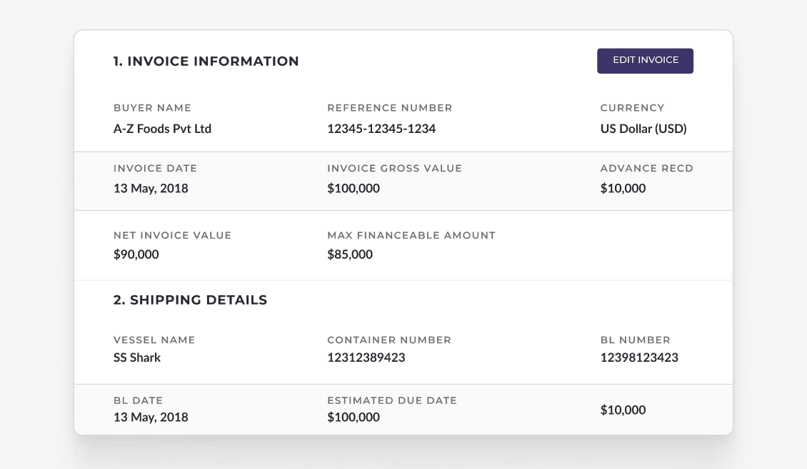The image size is (807, 469).
Task: Click the Edit Invoice button
Action: 645,60
